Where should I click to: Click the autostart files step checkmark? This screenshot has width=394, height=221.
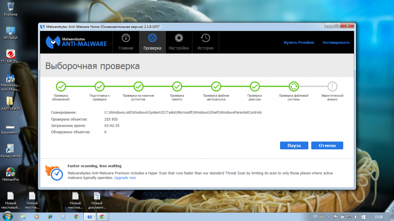click(216, 86)
